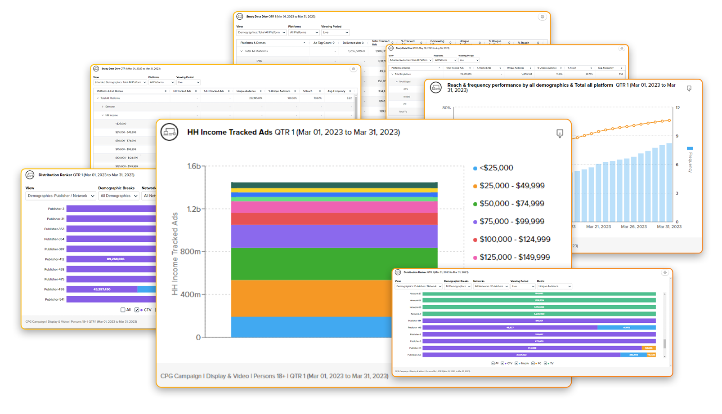
Task: Uncheck the Mobile checkbox in bottom-right ranker
Action: (x=516, y=363)
